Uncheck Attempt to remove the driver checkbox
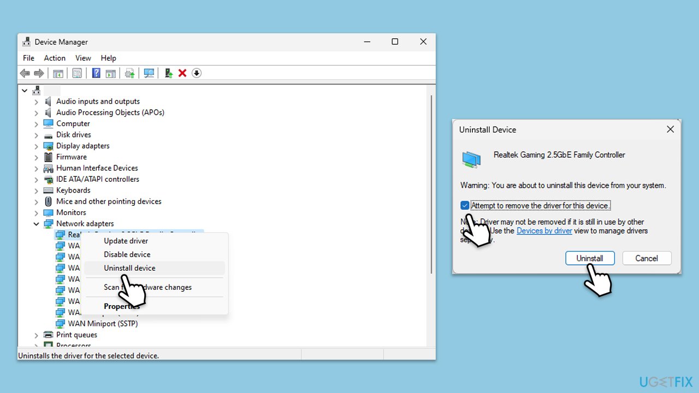699x393 pixels. point(465,206)
